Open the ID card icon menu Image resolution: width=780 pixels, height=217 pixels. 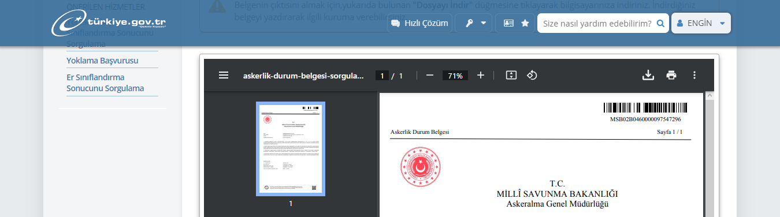pos(508,23)
